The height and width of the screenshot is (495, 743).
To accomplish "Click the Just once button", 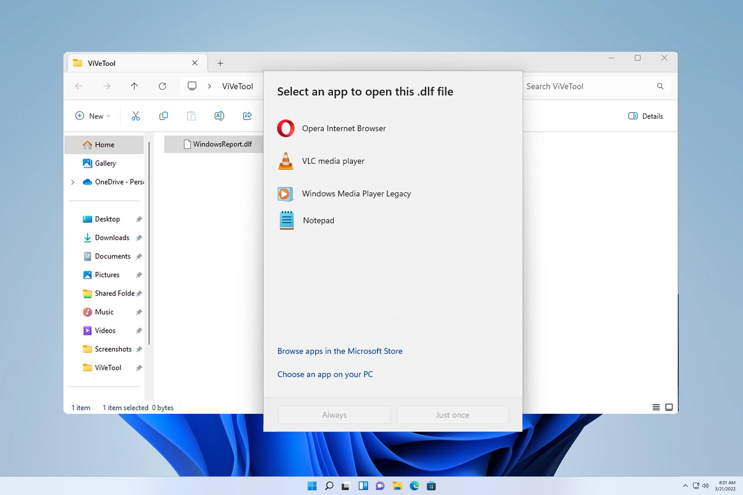I will [452, 415].
